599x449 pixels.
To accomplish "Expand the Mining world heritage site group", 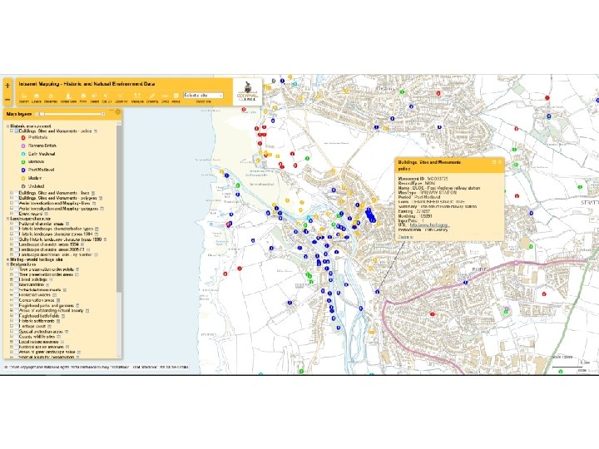I will pyautogui.click(x=7, y=259).
